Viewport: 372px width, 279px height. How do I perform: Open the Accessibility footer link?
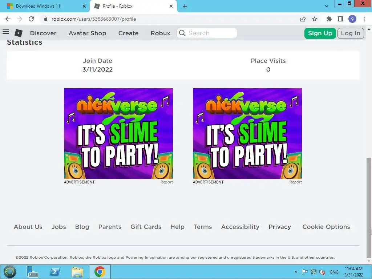tap(240, 227)
